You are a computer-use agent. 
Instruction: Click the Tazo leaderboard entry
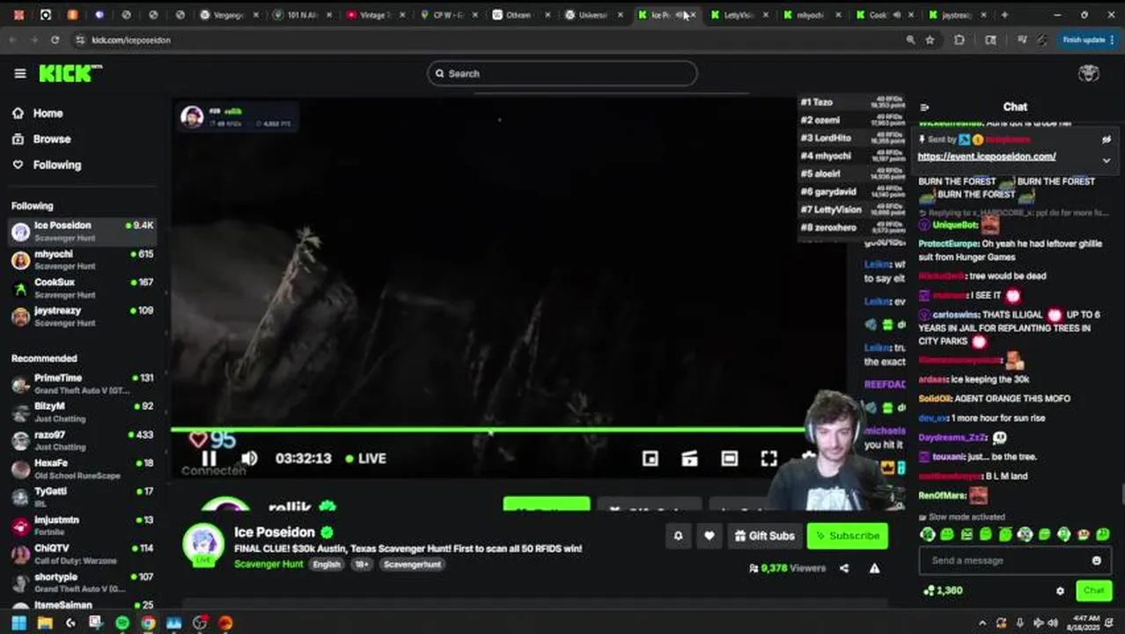pyautogui.click(x=852, y=102)
